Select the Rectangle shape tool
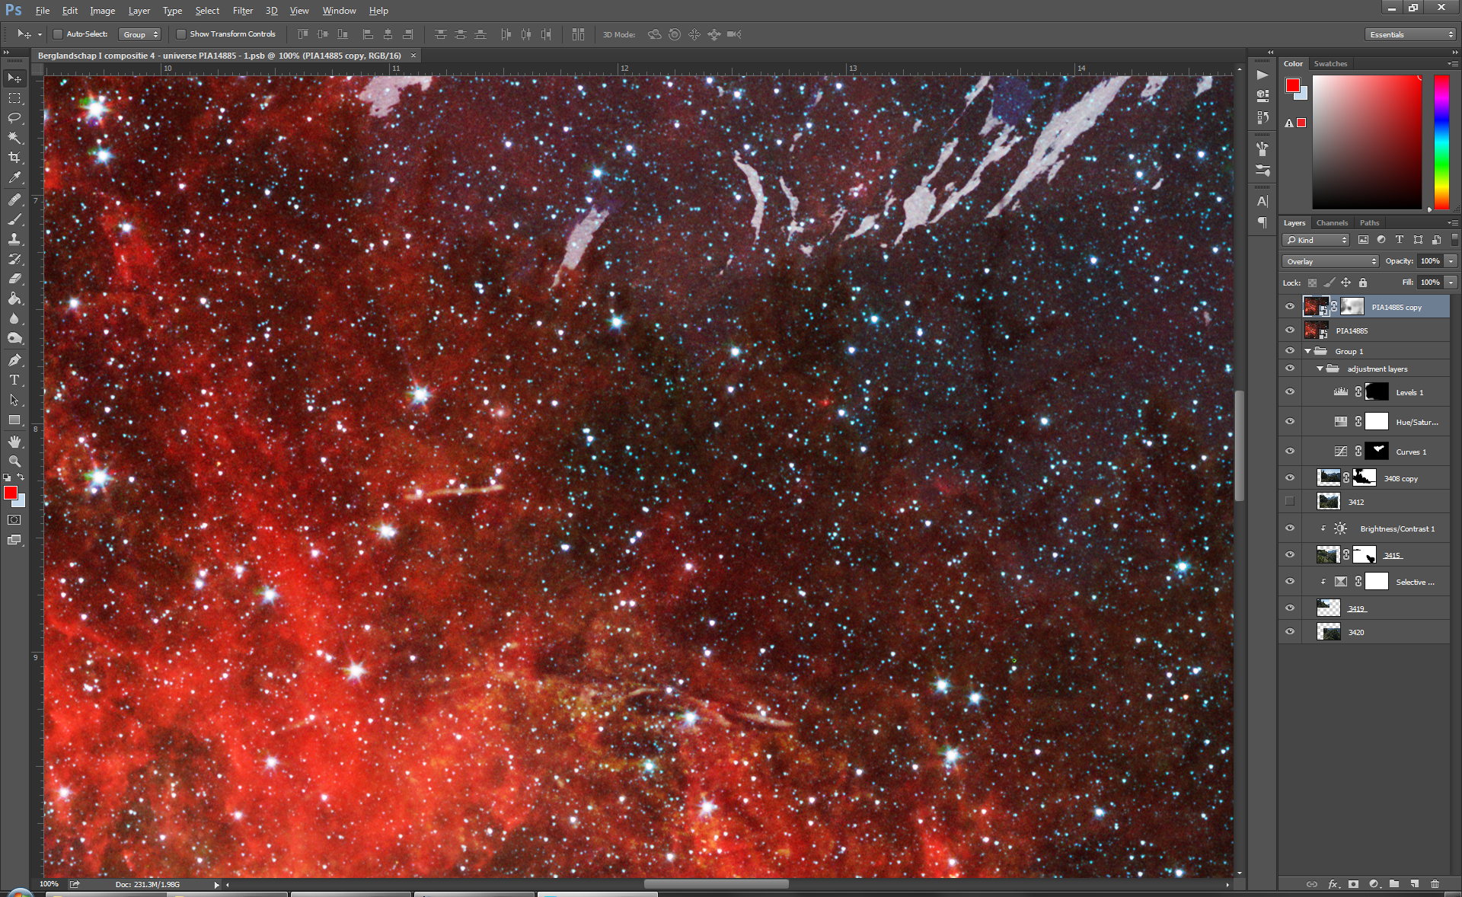This screenshot has width=1462, height=897. point(14,420)
